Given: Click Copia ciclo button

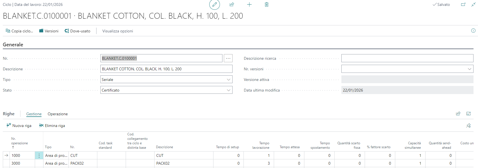Looking at the screenshot, I should point(19,31).
